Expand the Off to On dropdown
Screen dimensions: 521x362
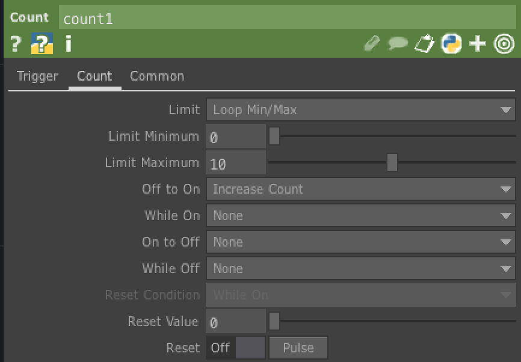click(360, 189)
